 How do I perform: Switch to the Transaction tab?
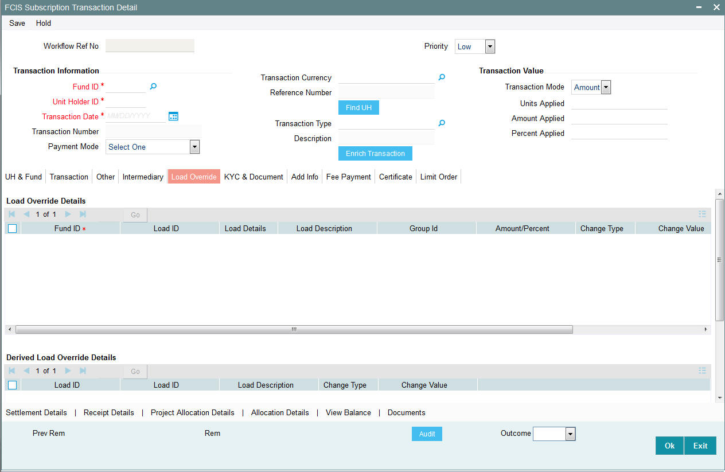[x=69, y=177]
